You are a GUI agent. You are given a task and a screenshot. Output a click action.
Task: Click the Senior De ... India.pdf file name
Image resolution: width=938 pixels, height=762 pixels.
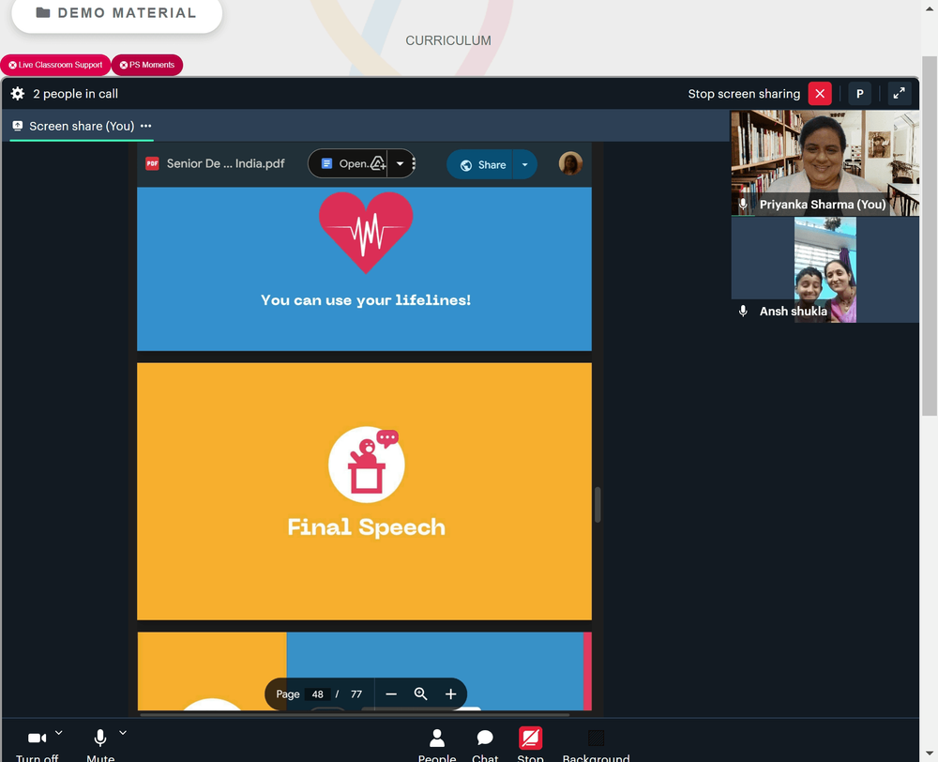[x=225, y=163]
